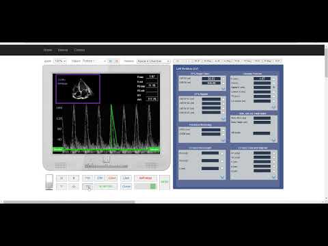Image resolution: width=328 pixels, height=246 pixels.
Task: Click the tall green button at far right
Action: coord(165,182)
